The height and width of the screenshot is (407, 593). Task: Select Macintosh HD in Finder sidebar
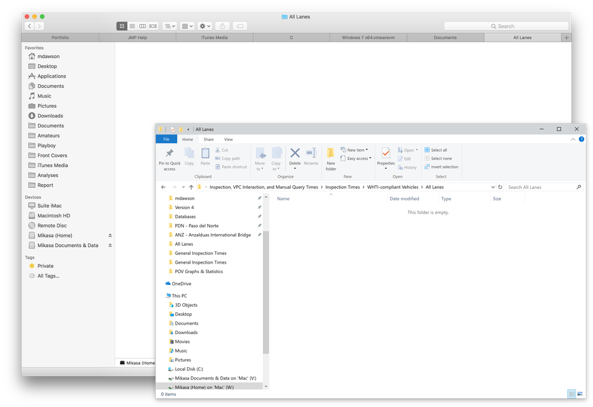53,216
